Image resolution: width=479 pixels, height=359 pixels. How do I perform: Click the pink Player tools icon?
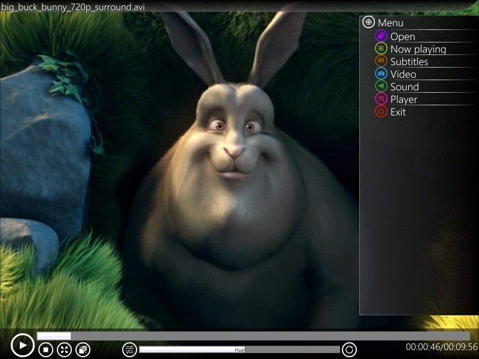click(381, 99)
